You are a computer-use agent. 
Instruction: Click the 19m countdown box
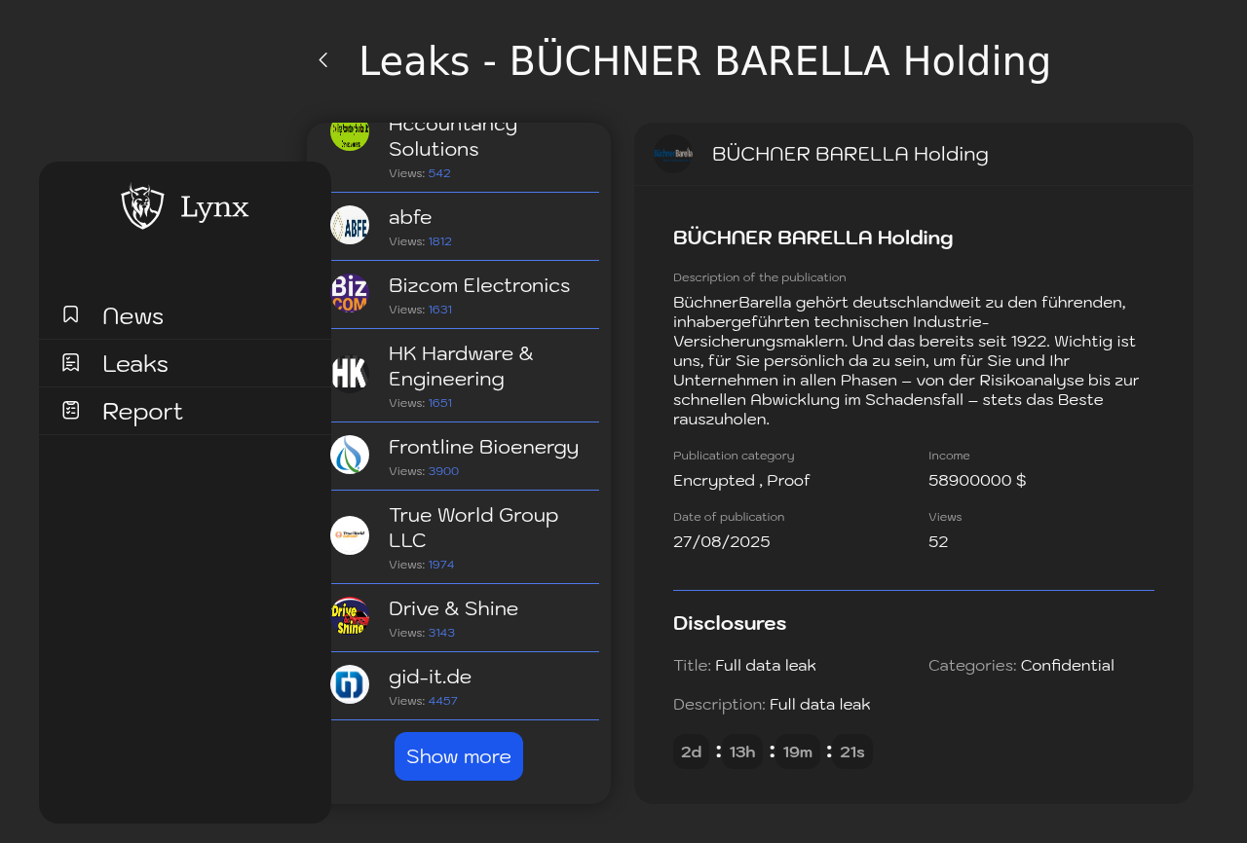click(x=798, y=751)
